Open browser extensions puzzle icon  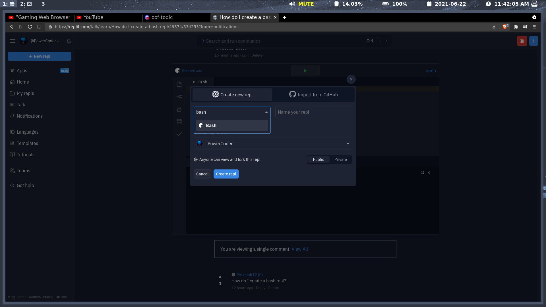[x=516, y=27]
